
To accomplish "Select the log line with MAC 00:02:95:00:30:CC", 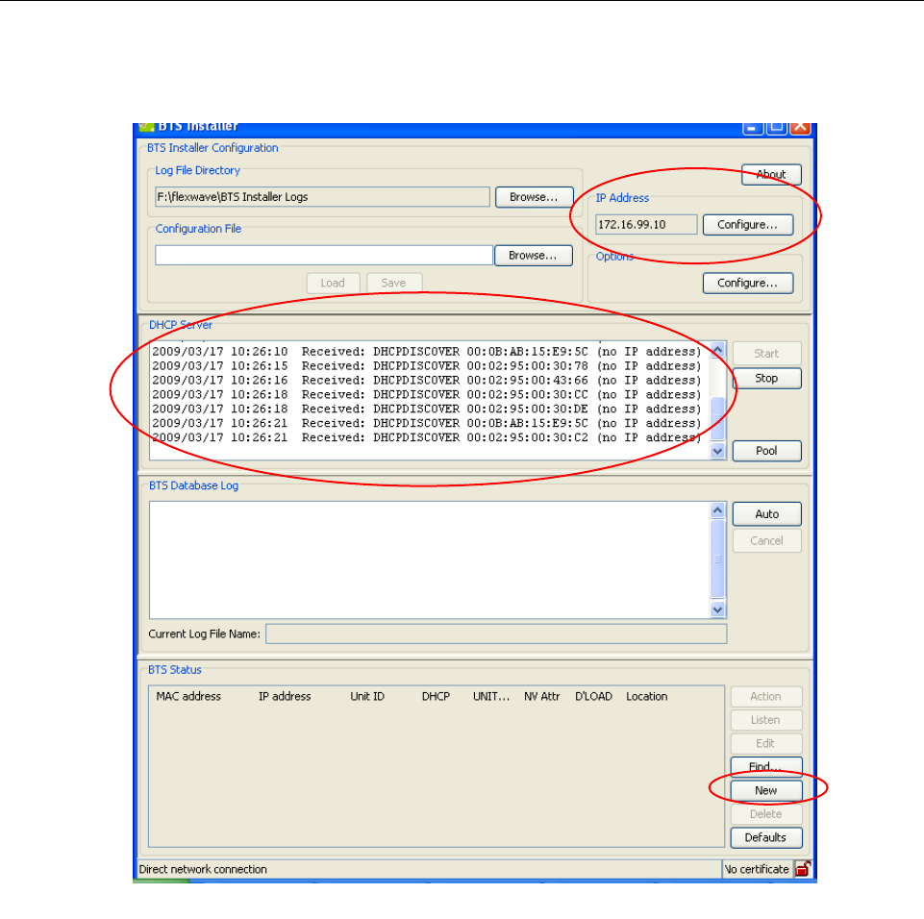I will click(427, 395).
